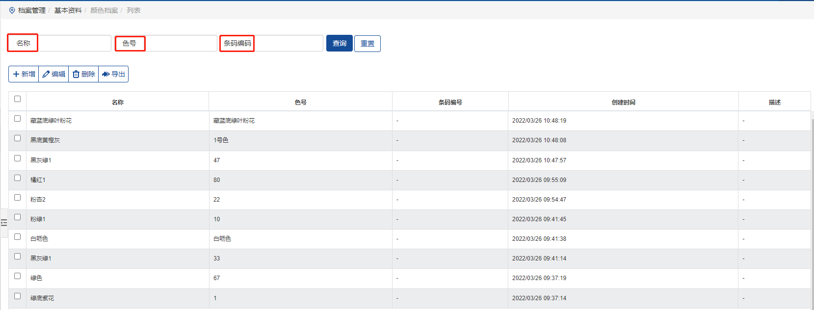Click the export arrow icon
Viewport: 814px width, 310px height.
[x=105, y=74]
